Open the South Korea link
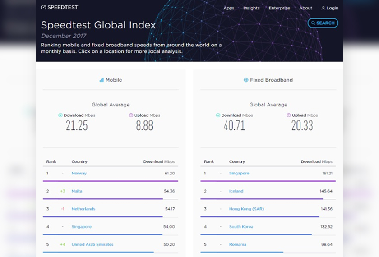Image resolution: width=379 pixels, height=257 pixels. click(241, 226)
